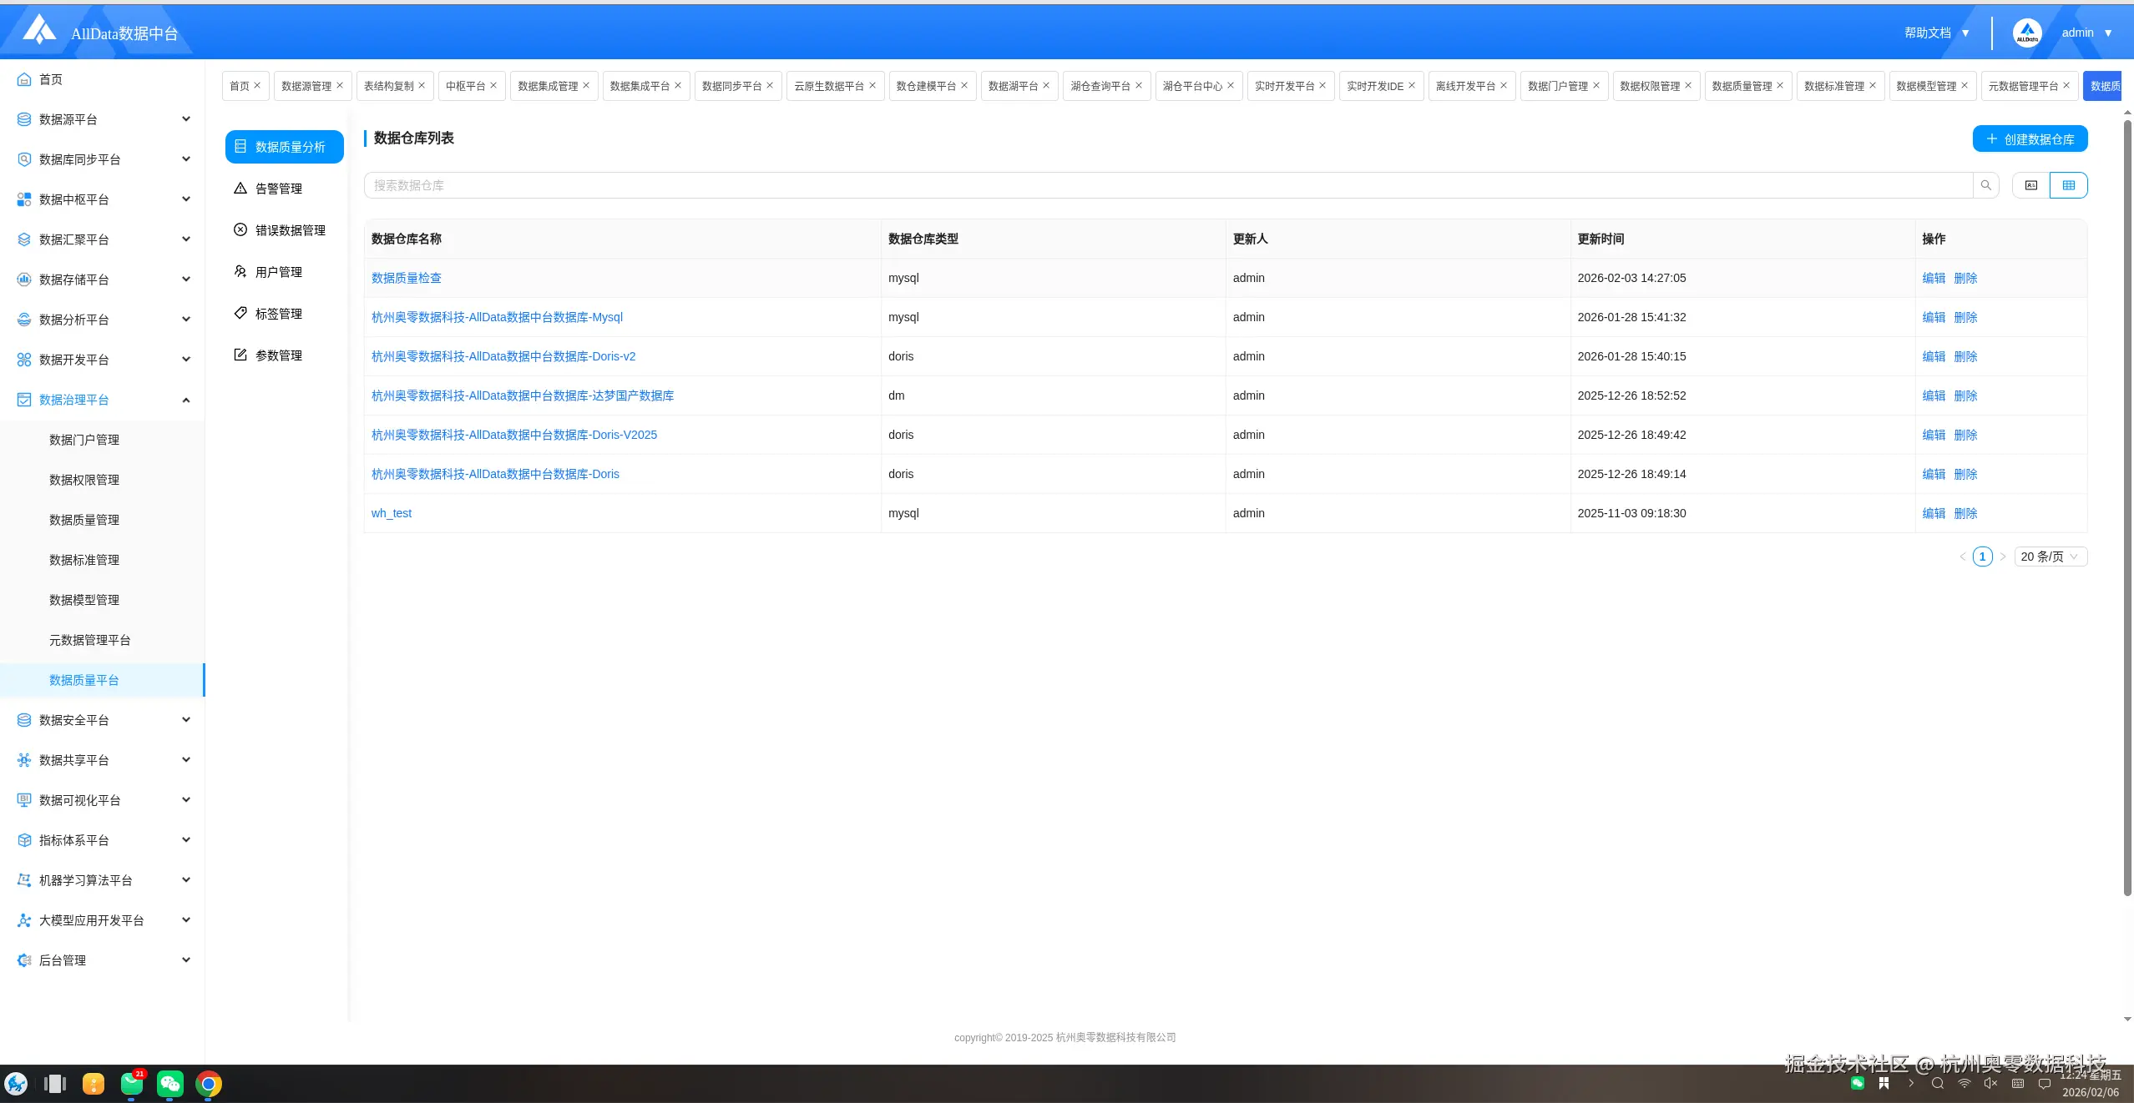This screenshot has width=2134, height=1103.
Task: Open 标签管理 tag management
Action: [x=279, y=314]
